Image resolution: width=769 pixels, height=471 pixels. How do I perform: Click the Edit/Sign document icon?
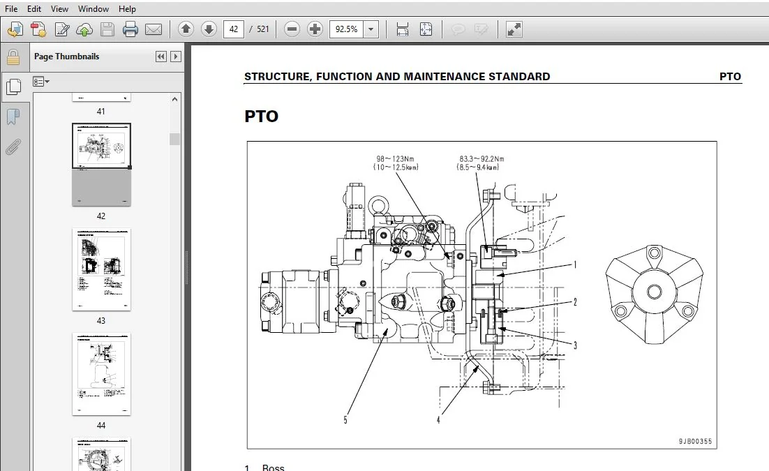62,29
